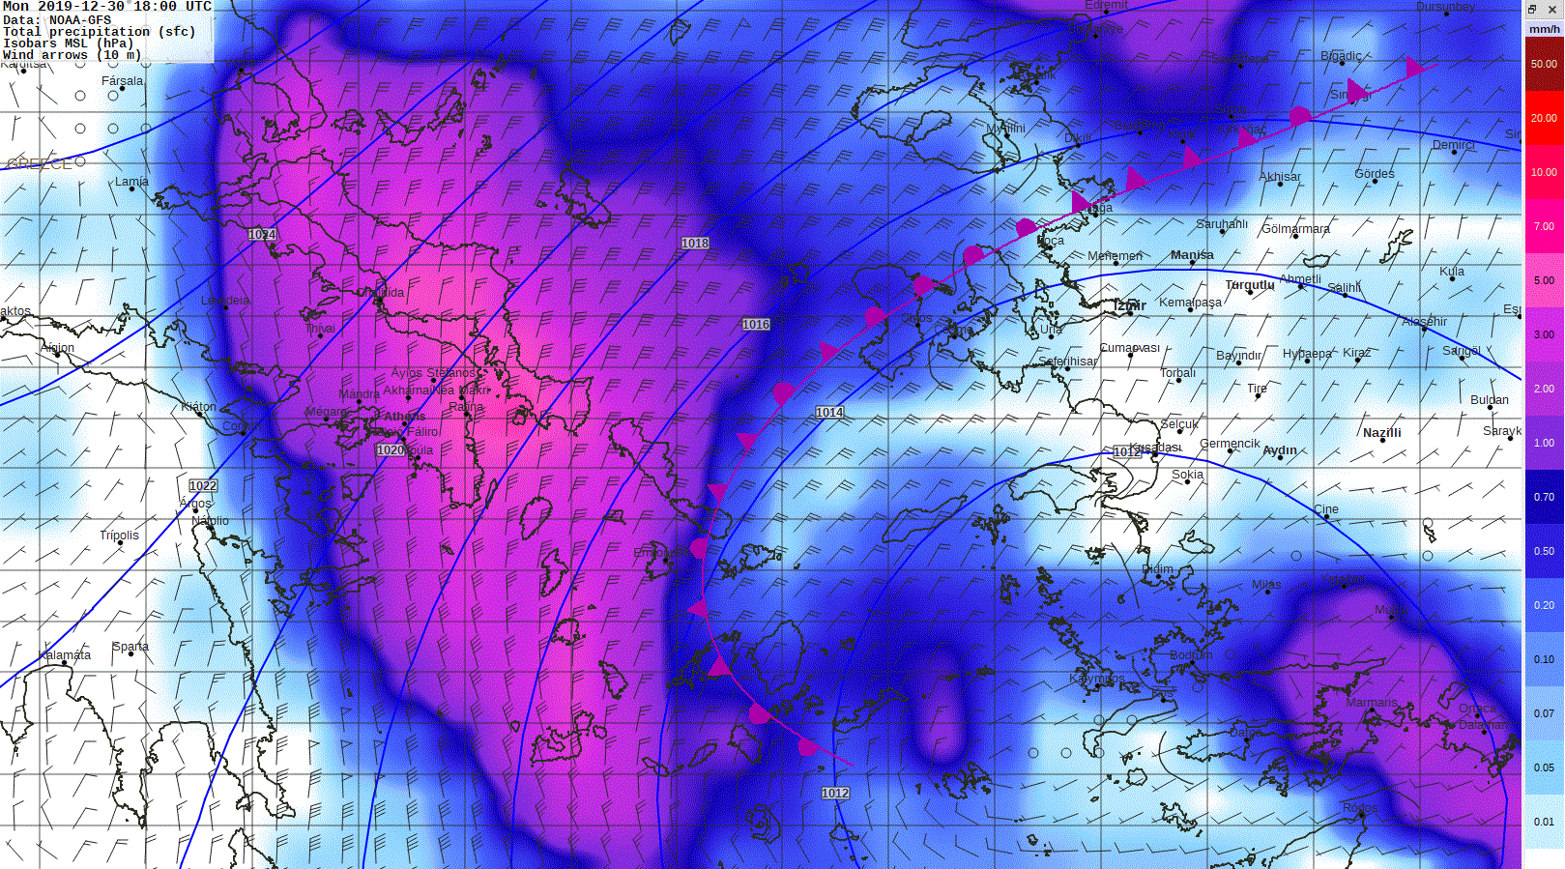The height and width of the screenshot is (869, 1565).
Task: Click the Manisa city label
Action: (x=1192, y=255)
